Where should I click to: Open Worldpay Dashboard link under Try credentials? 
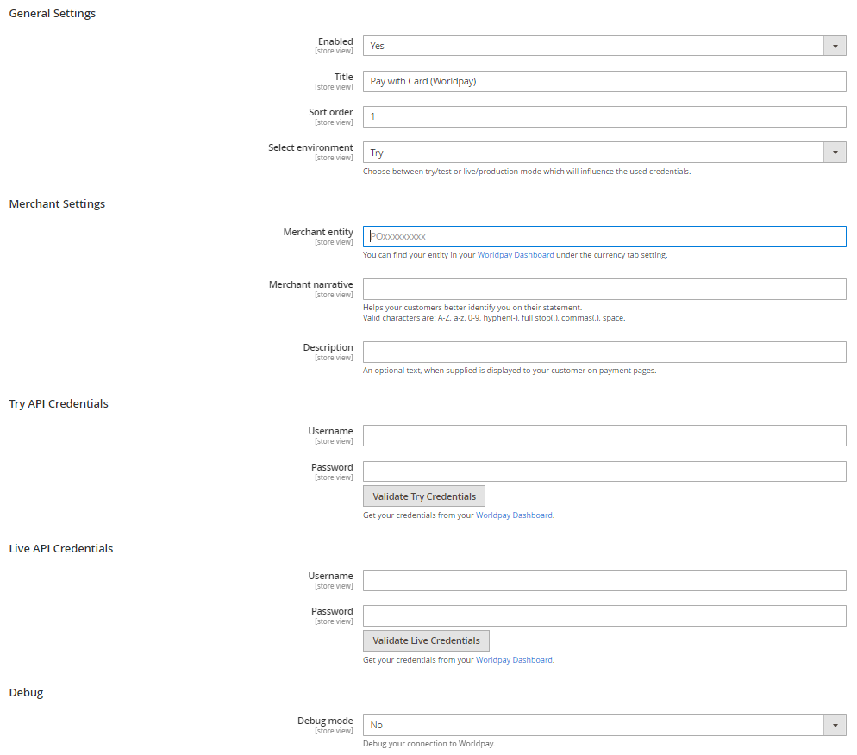point(514,515)
